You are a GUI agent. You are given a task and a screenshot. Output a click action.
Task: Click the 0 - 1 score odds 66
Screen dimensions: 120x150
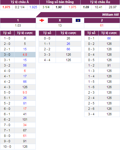point(109,38)
